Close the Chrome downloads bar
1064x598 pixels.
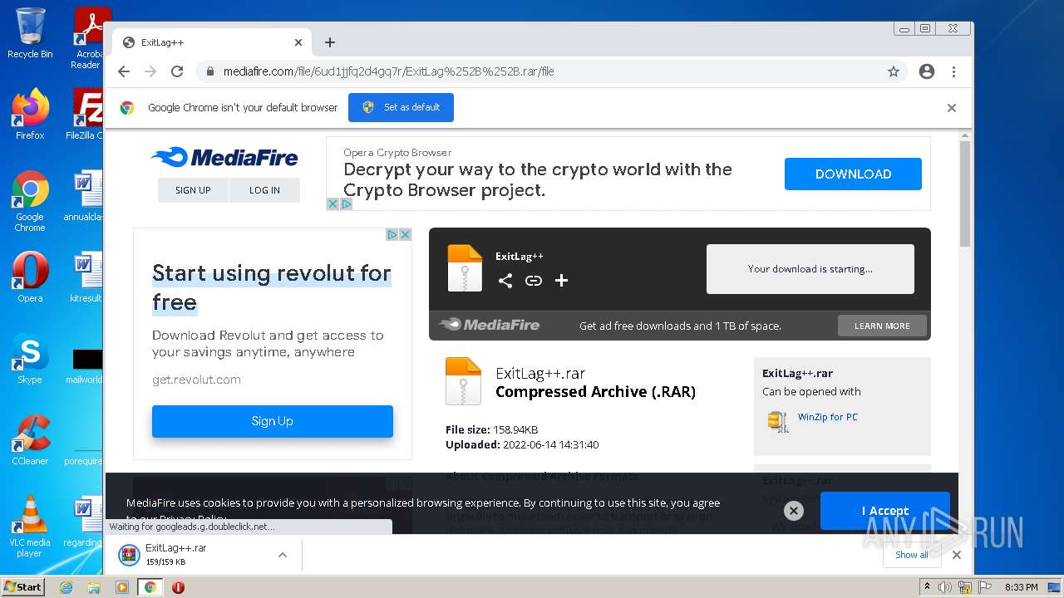click(x=957, y=555)
